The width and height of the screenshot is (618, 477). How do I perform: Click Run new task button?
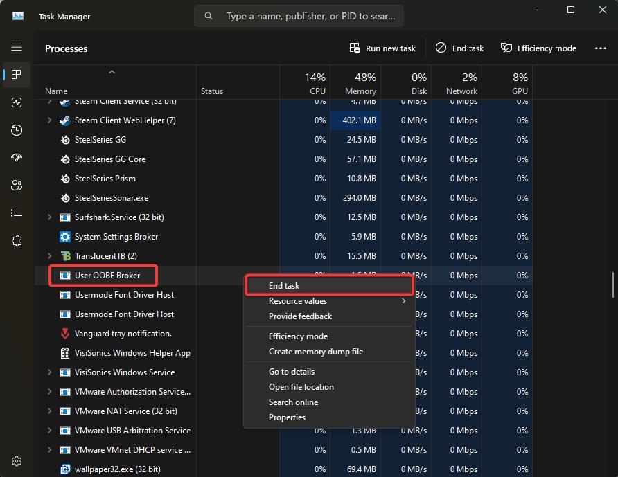pyautogui.click(x=382, y=48)
